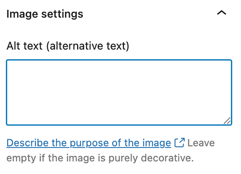
Task: Click the Image settings panel title
Action: (45, 14)
